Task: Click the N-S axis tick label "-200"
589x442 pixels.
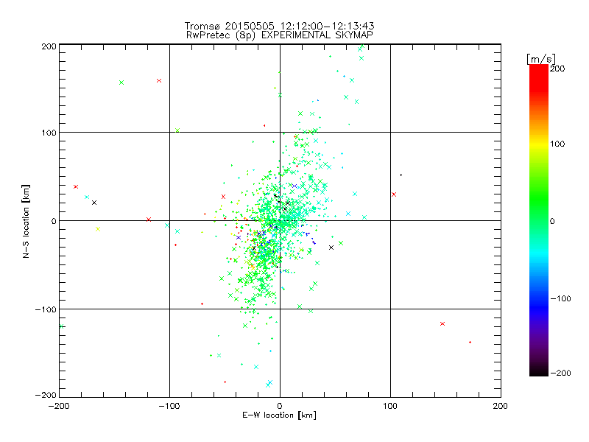Action: 46,395
